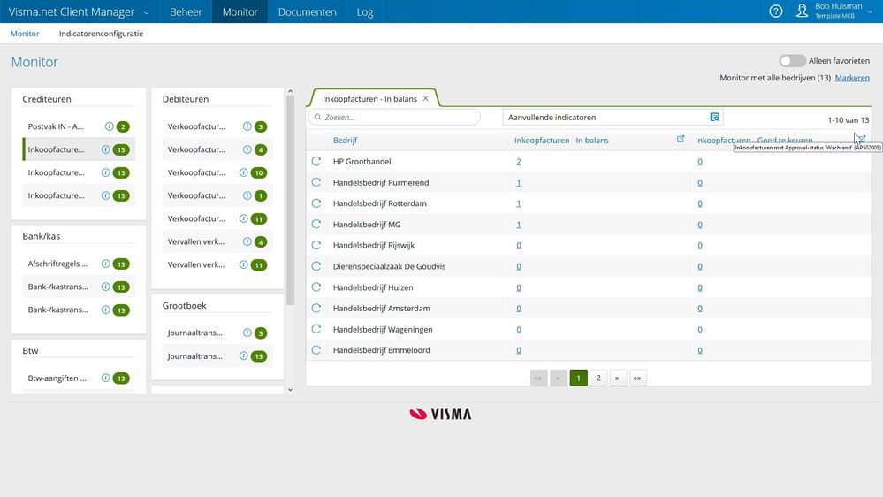The image size is (883, 497).
Task: Click scroll up arrow of indicator panel
Action: [x=290, y=91]
